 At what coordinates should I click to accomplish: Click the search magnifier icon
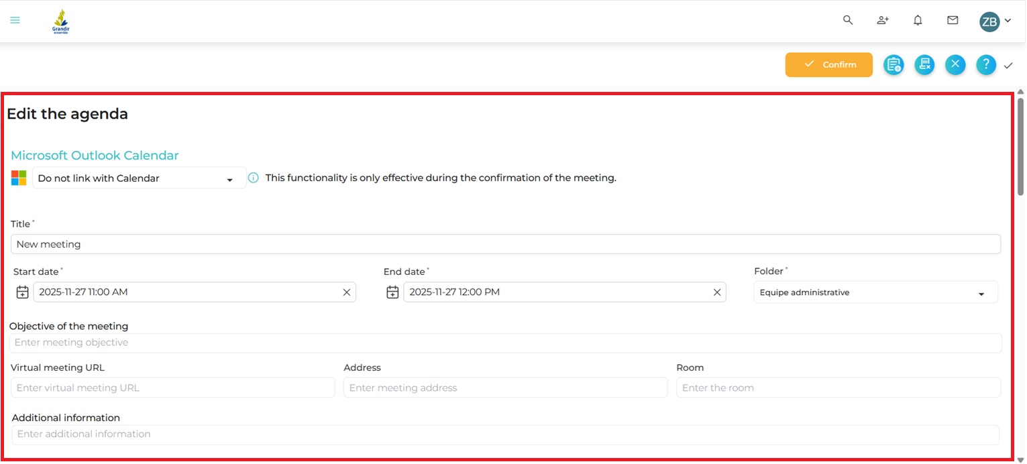pos(848,20)
